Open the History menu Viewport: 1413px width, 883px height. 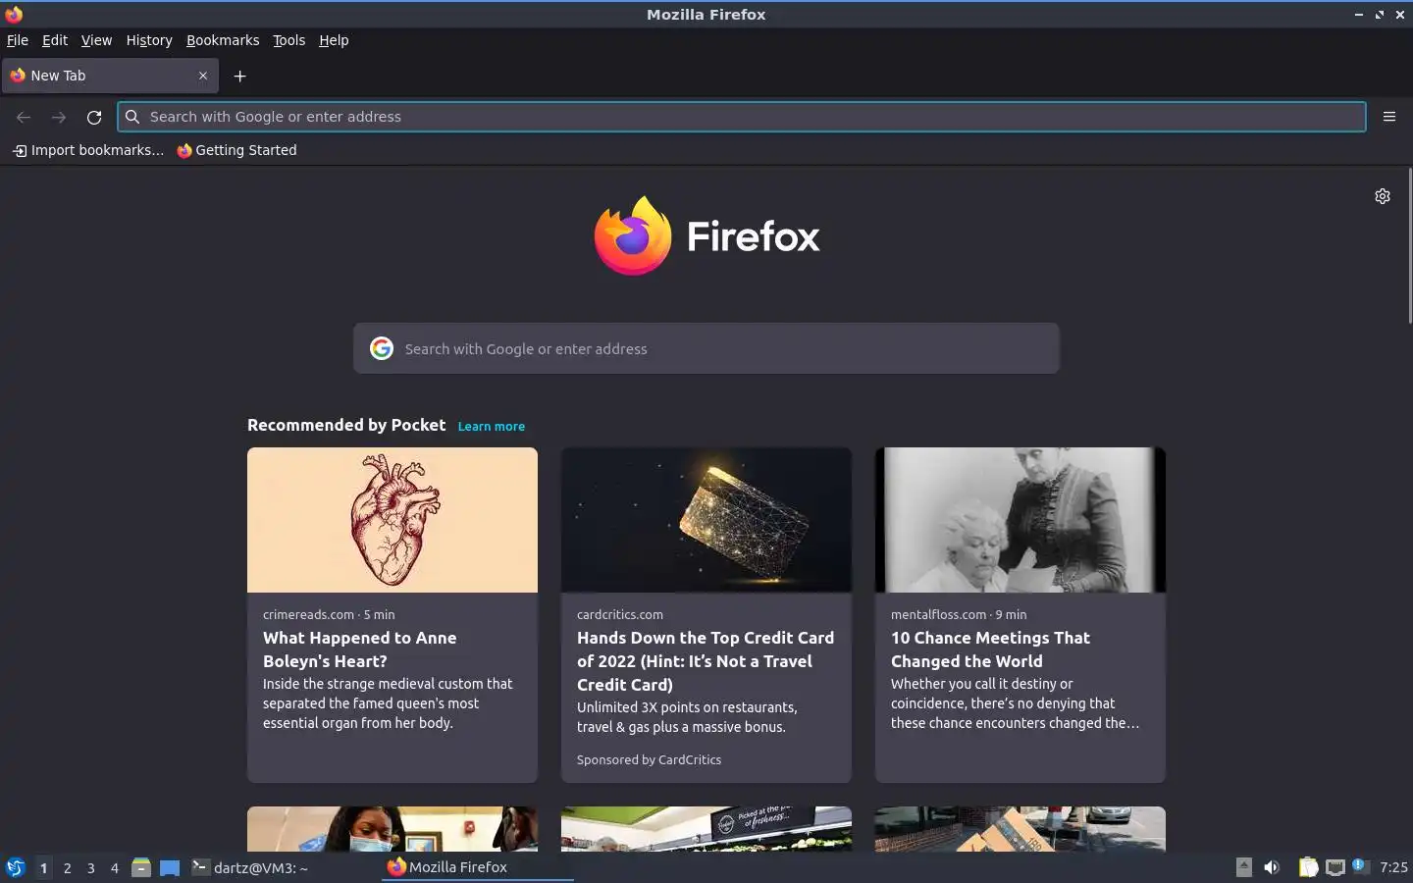click(x=149, y=40)
